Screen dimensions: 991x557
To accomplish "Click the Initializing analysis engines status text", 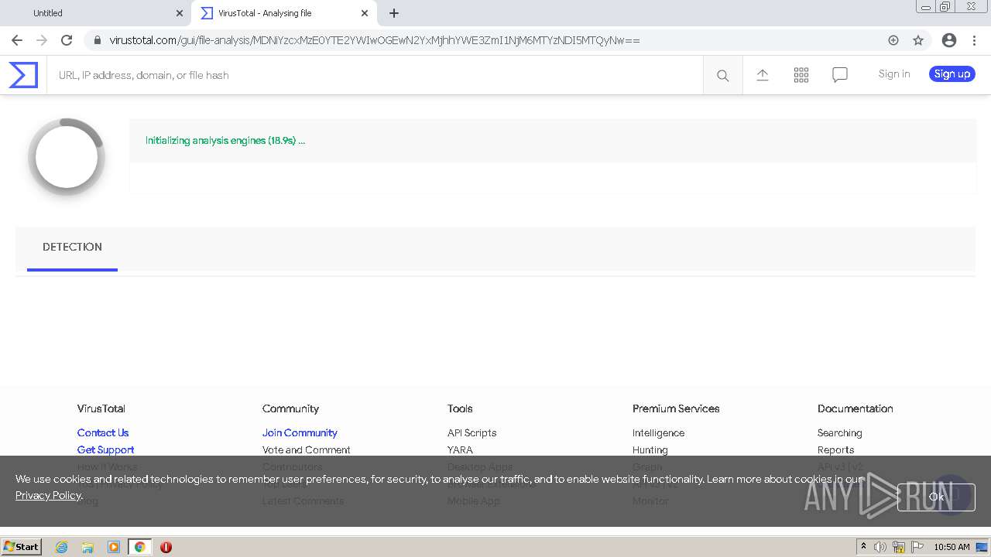I will 225,141.
